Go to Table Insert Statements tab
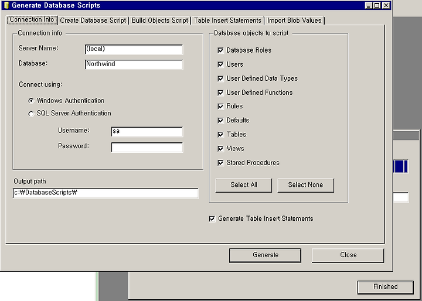Screen dimensions: 422x301 (227, 20)
